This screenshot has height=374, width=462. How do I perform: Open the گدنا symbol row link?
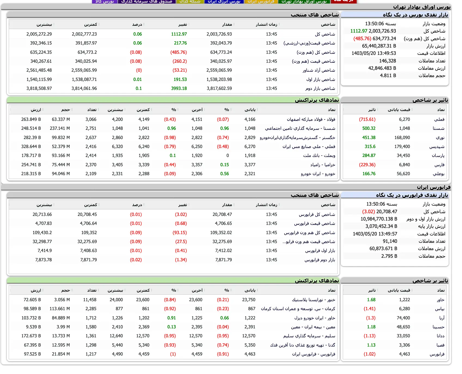(302, 345)
